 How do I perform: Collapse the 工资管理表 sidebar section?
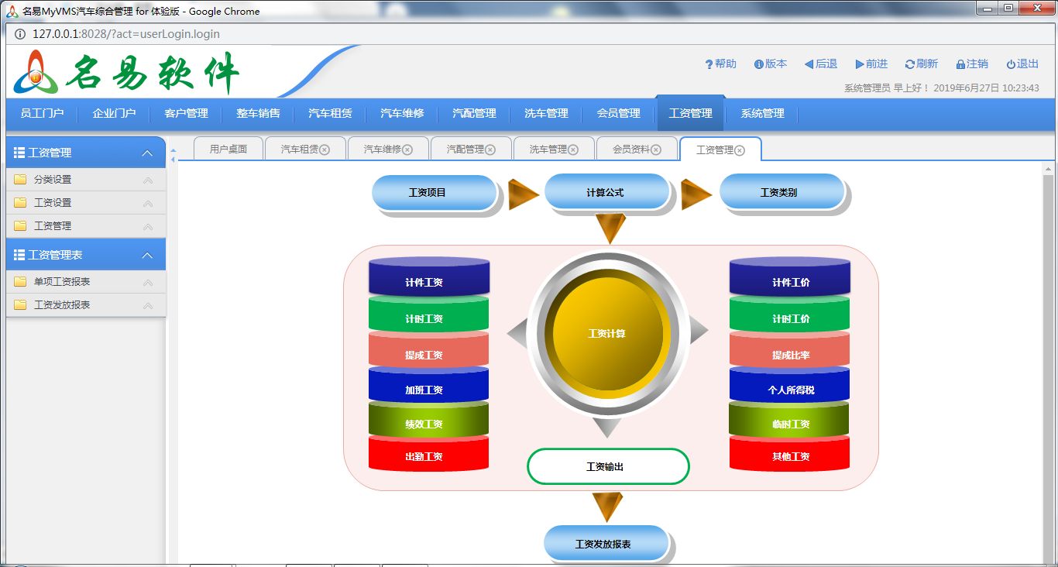147,255
